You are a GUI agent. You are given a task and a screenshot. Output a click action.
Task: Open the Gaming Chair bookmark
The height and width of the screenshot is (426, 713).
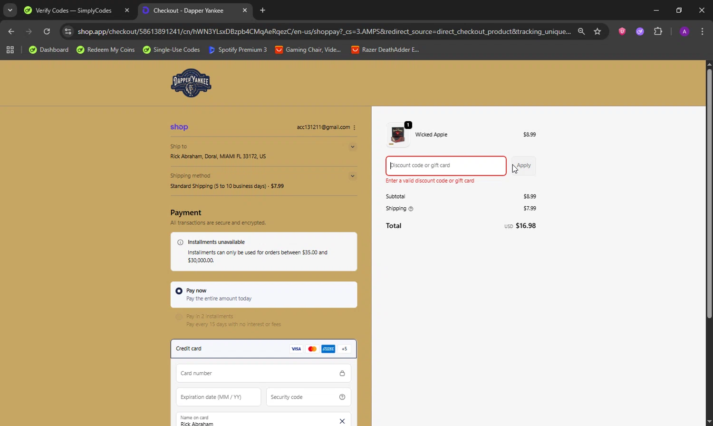[308, 49]
